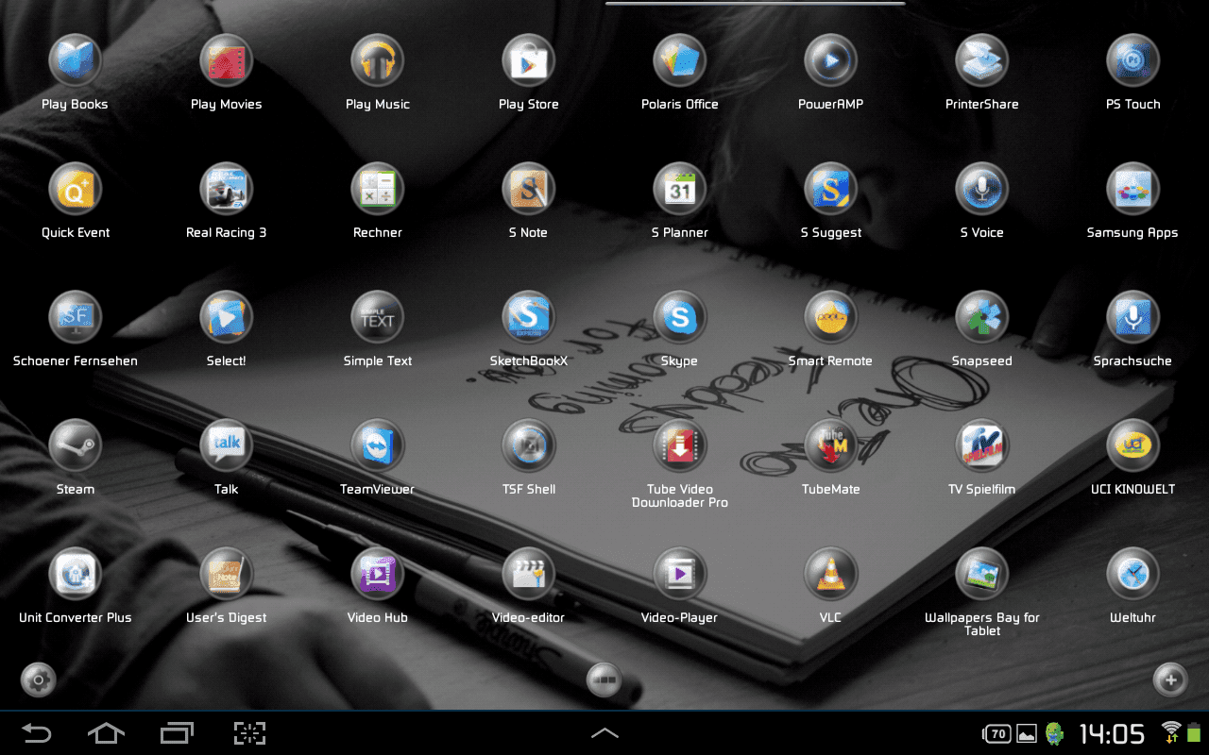Tap the Back navigation button
The image size is (1209, 755).
tap(36, 733)
